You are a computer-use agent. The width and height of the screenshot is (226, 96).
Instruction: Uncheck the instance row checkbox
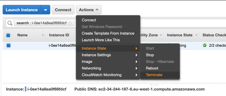(8, 46)
